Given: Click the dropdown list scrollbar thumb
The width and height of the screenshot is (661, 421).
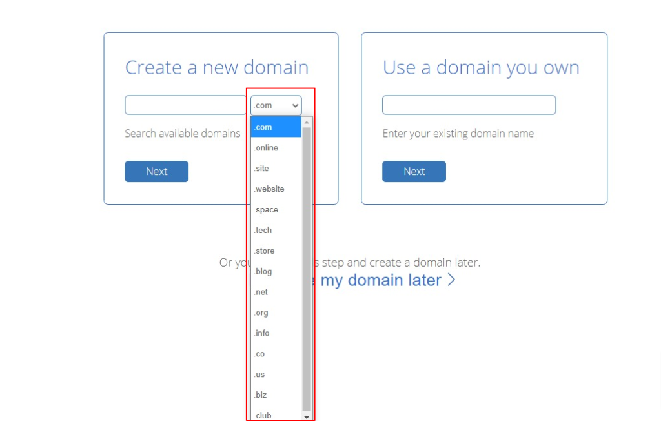Looking at the screenshot, I should coord(307,269).
